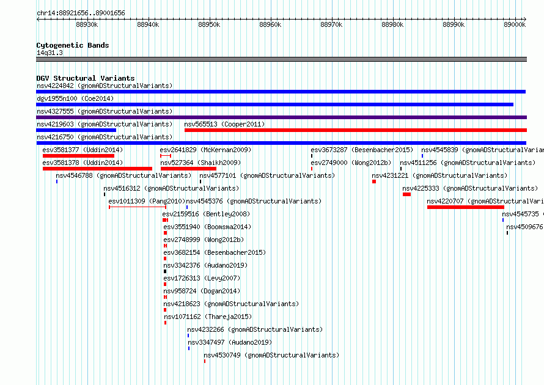
Task: Click the nsv527364 (Shaikh2009) red bar
Action: [188, 169]
